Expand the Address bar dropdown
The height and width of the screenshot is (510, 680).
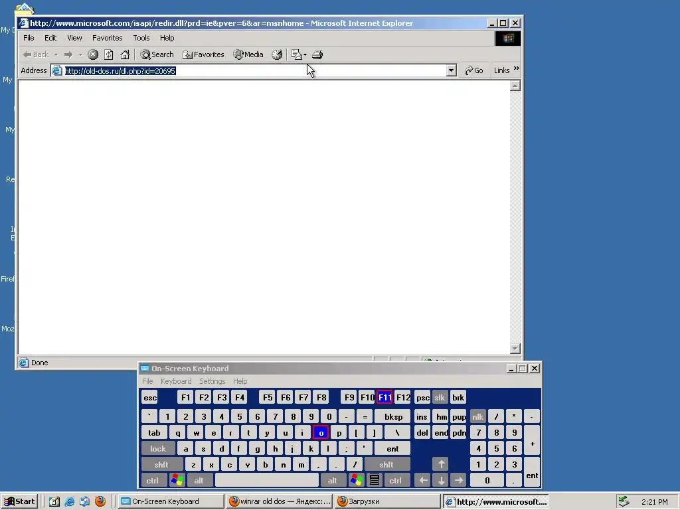(451, 70)
